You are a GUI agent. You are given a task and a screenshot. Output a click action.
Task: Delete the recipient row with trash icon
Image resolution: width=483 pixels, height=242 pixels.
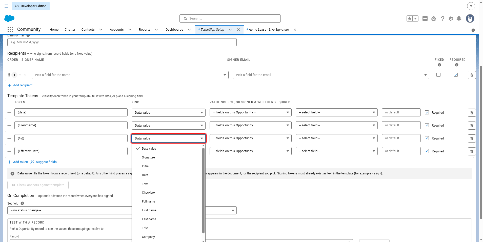click(472, 75)
